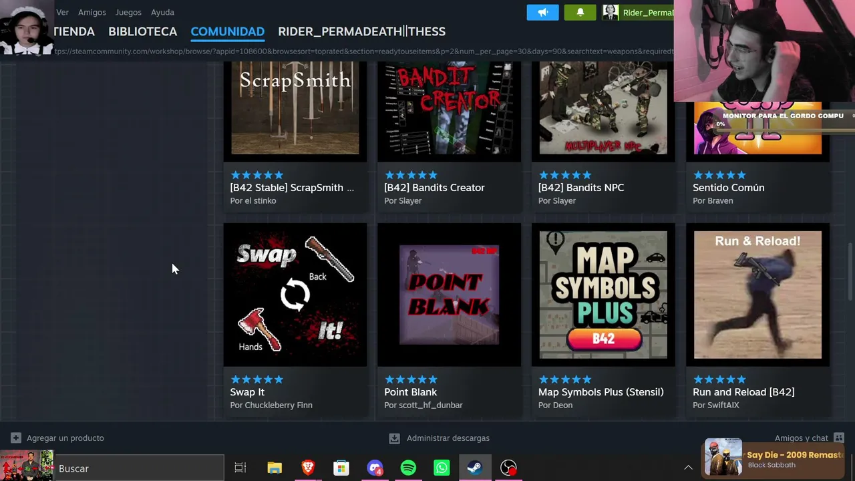This screenshot has width=855, height=481.
Task: Visit author SwiftAIX's page
Action: (x=722, y=405)
